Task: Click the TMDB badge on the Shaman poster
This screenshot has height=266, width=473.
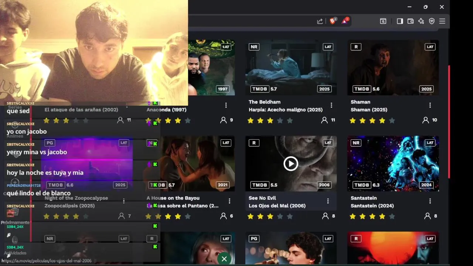Action: (362, 89)
